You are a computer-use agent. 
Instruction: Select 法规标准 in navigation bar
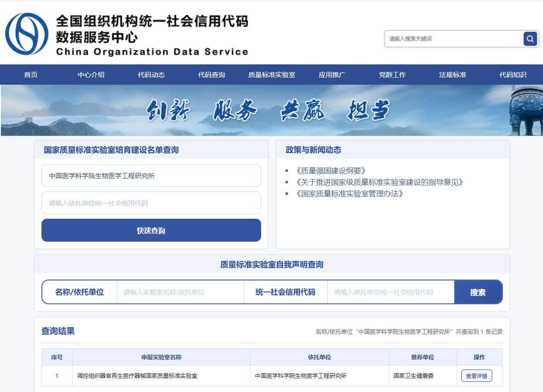click(453, 75)
